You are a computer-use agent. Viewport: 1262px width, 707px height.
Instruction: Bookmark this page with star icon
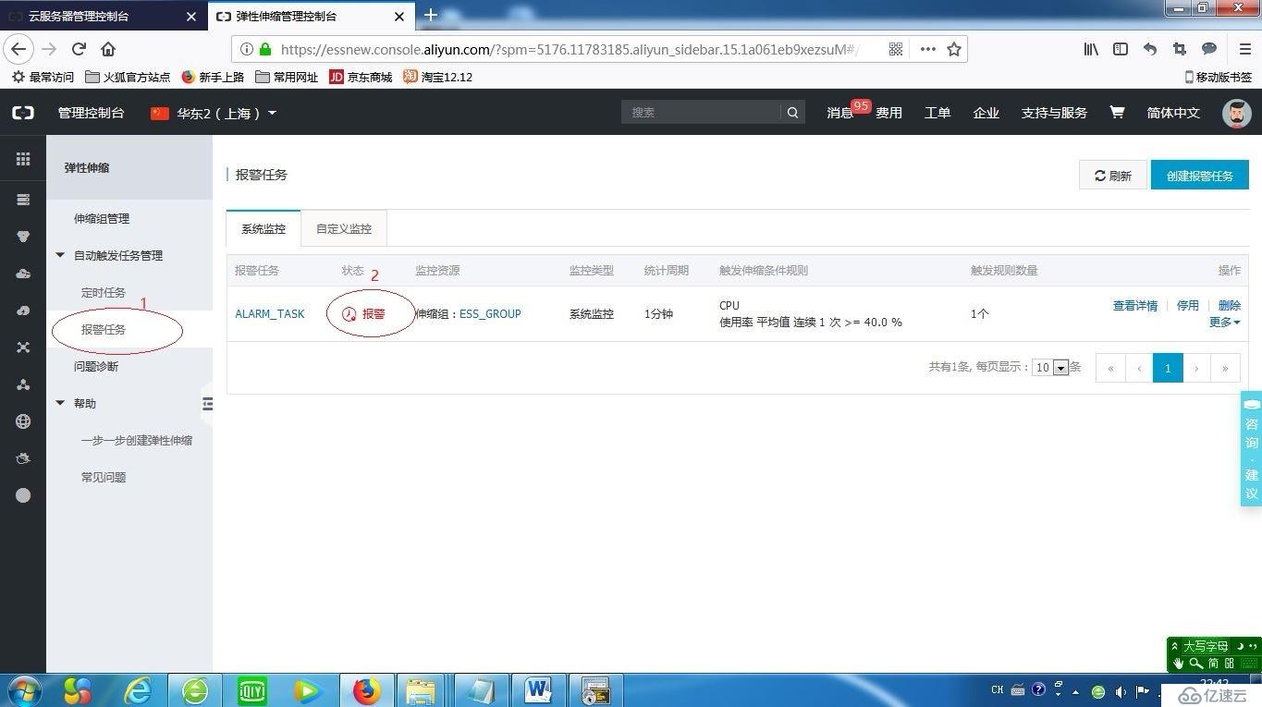pos(954,49)
